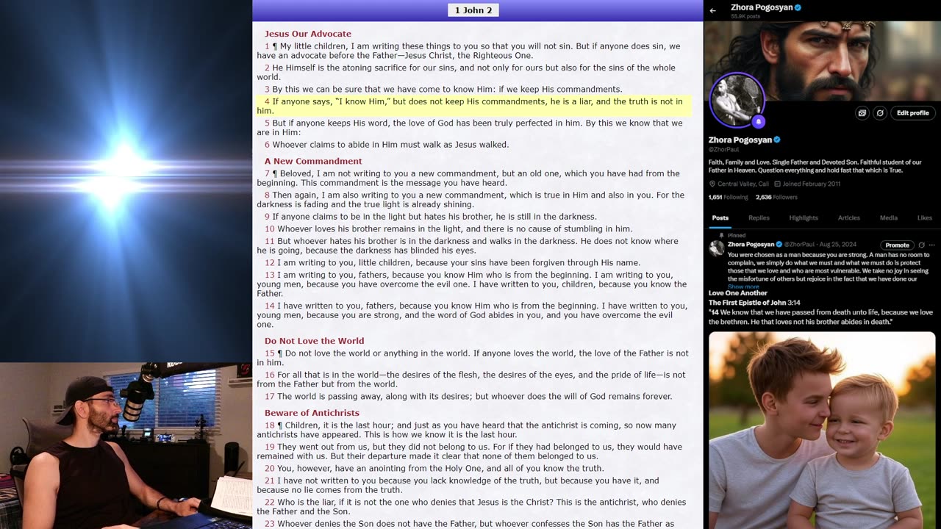Click the Aug 25, 2024 post date
Image resolution: width=941 pixels, height=529 pixels.
click(837, 245)
